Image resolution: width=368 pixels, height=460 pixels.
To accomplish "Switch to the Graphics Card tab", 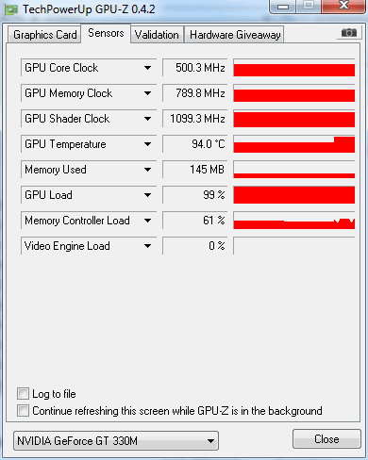I will coord(44,35).
